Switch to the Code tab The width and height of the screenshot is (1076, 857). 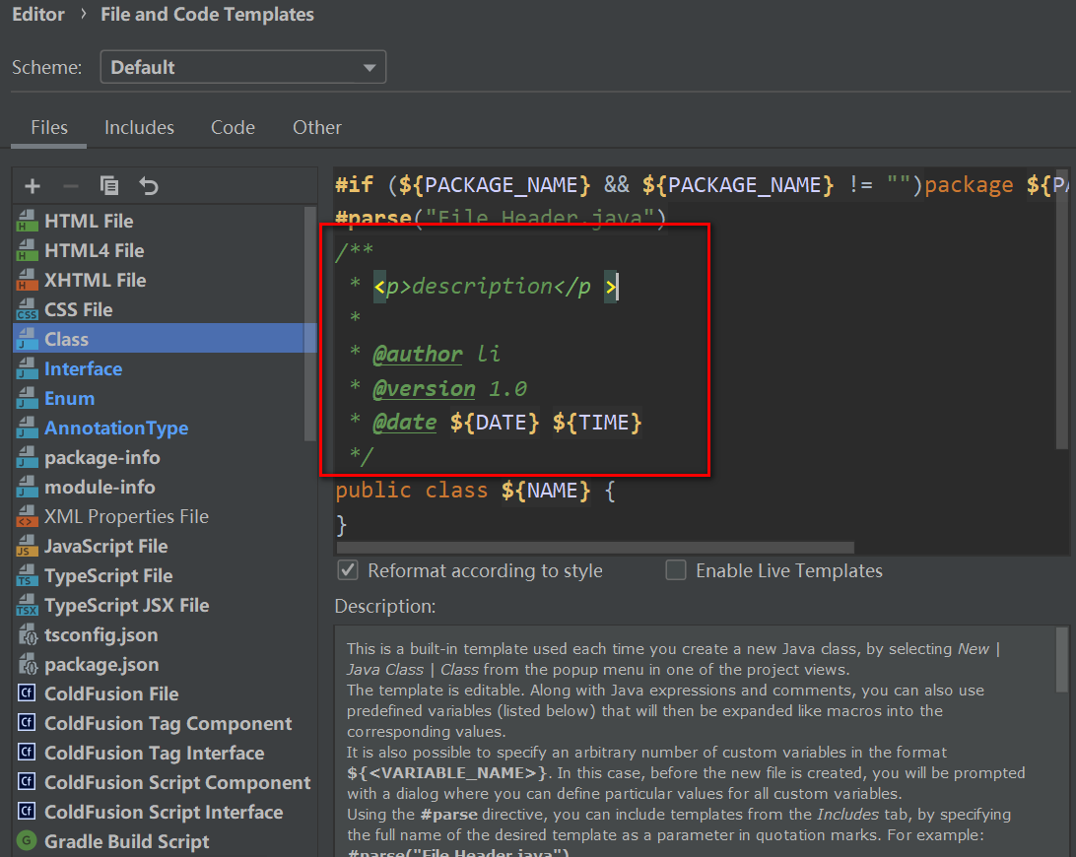pos(233,128)
